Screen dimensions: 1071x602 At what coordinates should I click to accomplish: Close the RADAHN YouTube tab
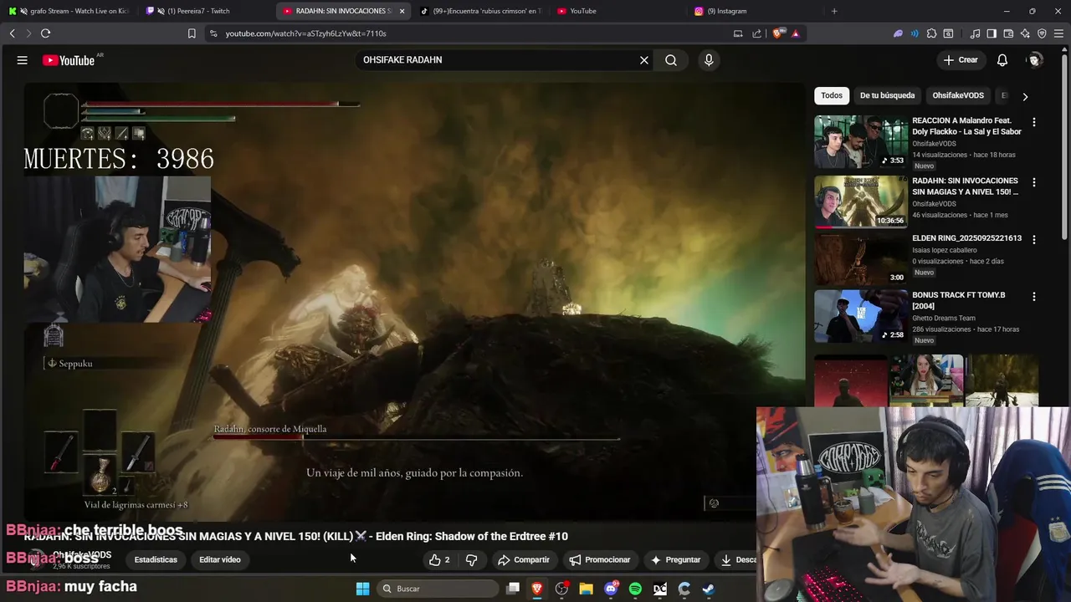pos(402,11)
